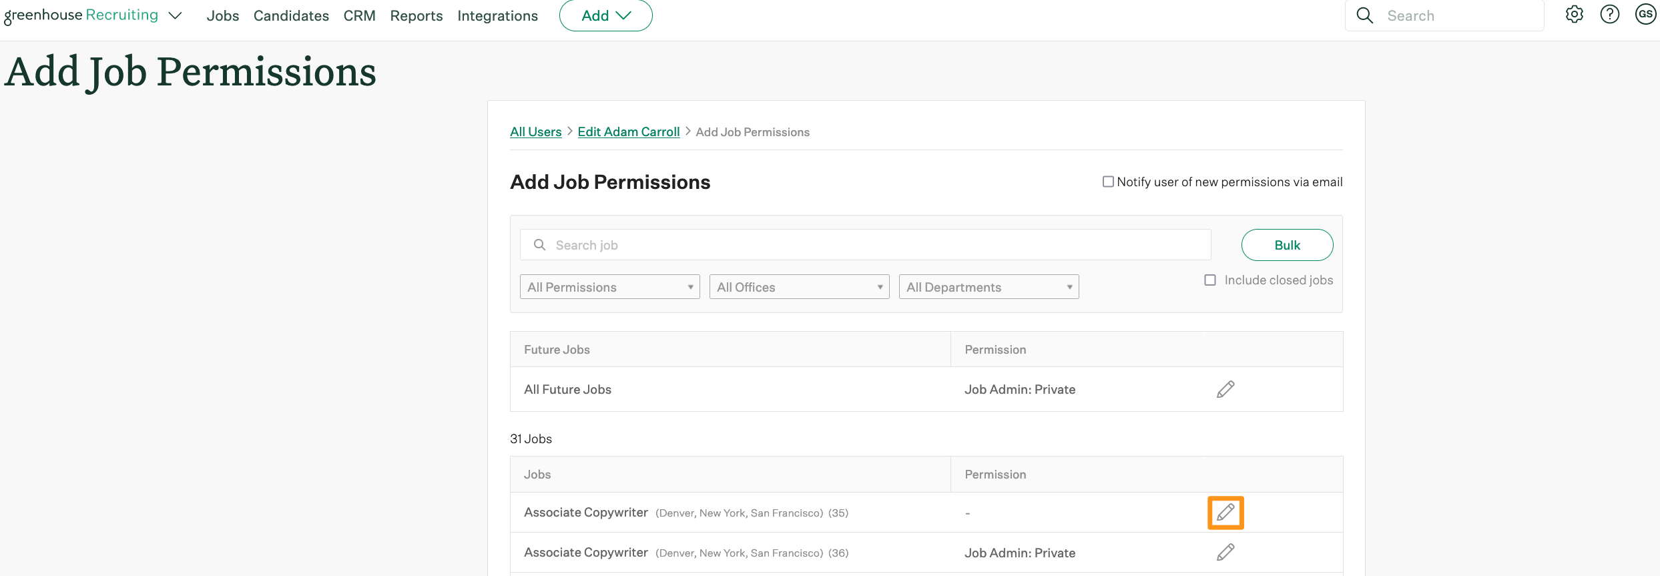Click highlighted pencil for Associate Copywriter (35)
This screenshot has height=576, width=1660.
click(x=1225, y=513)
